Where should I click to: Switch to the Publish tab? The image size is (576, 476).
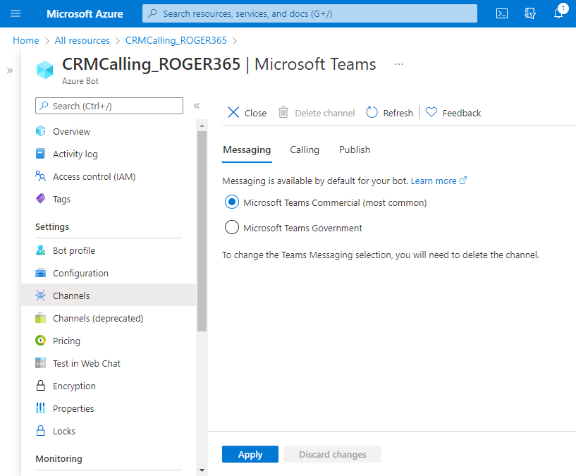tap(355, 149)
